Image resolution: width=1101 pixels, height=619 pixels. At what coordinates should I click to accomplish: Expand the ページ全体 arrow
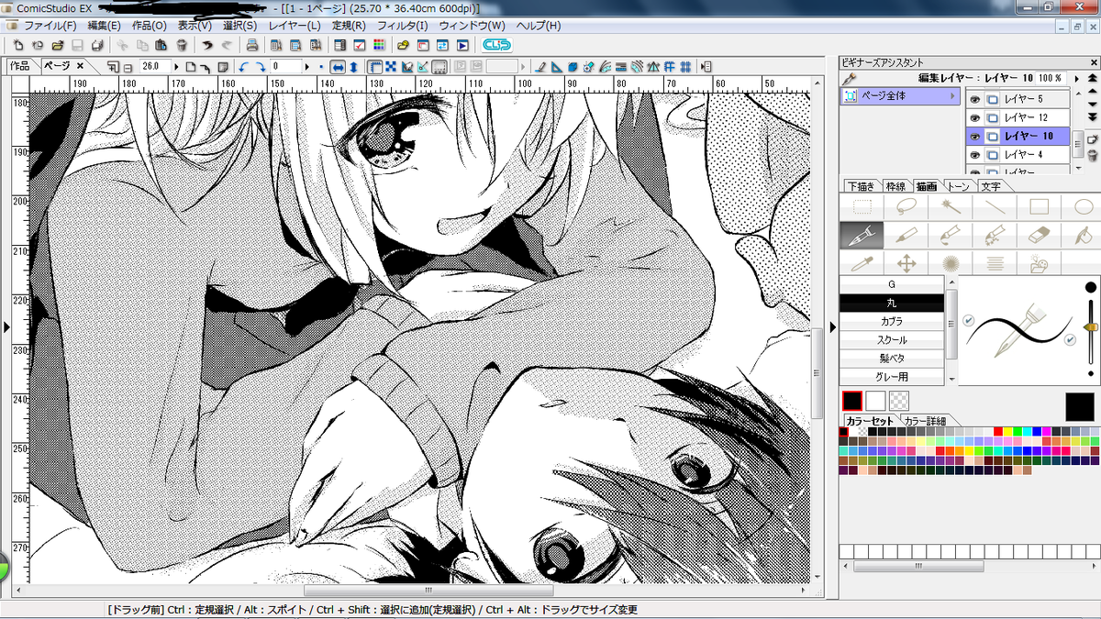pyautogui.click(x=951, y=96)
